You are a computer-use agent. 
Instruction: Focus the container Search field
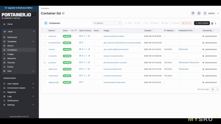tap(107, 23)
